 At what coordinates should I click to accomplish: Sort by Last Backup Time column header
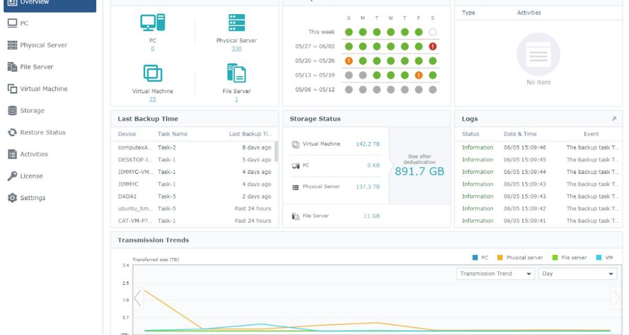point(251,134)
